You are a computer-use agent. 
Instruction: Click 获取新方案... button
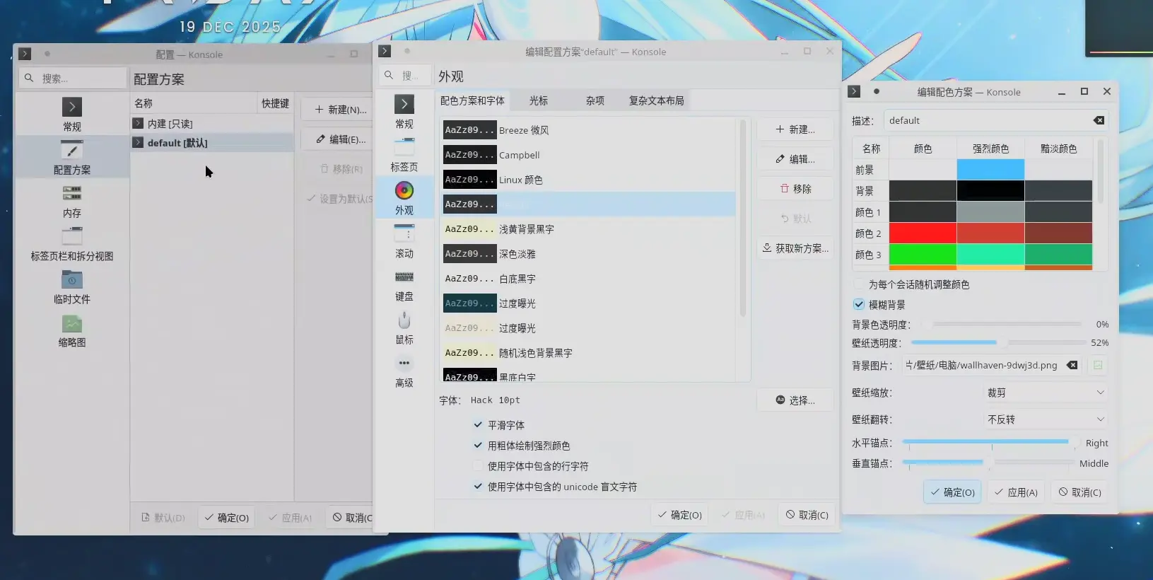[795, 248]
